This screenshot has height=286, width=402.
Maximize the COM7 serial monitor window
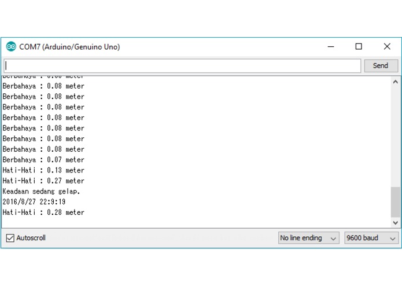point(359,46)
